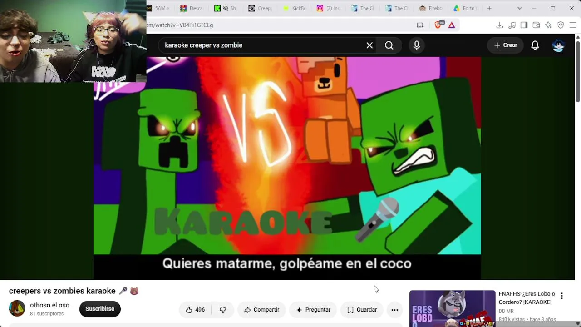This screenshot has height=327, width=581.
Task: Click the '81 suscriptores' subscriber count
Action: (47, 314)
